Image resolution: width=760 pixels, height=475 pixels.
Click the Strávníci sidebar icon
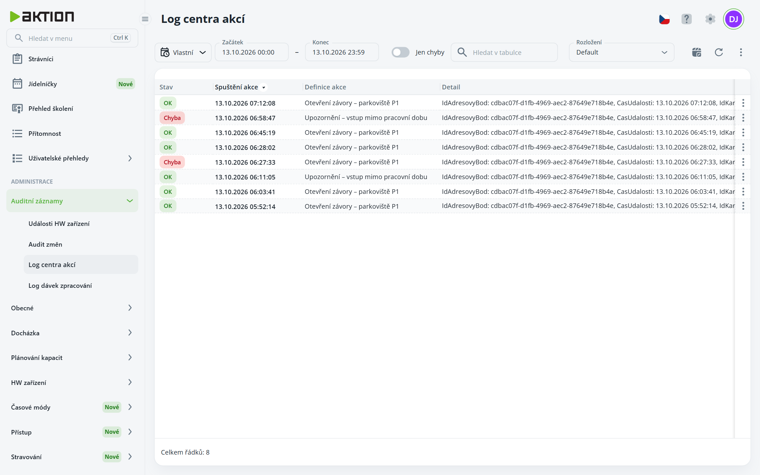tap(17, 59)
